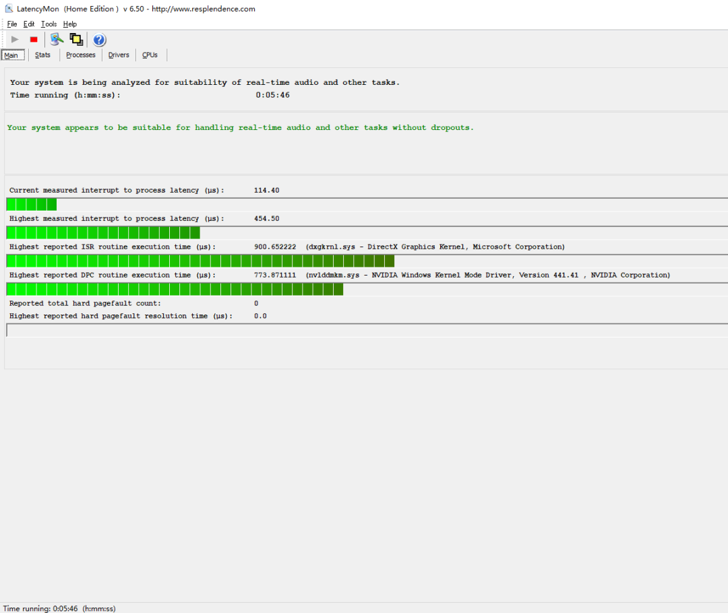Screen dimensions: 728x613
Task: Click the highest DPC execution time bar
Action: point(367,289)
